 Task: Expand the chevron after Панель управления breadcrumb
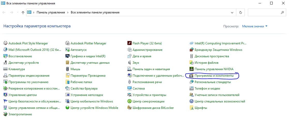(68, 13)
